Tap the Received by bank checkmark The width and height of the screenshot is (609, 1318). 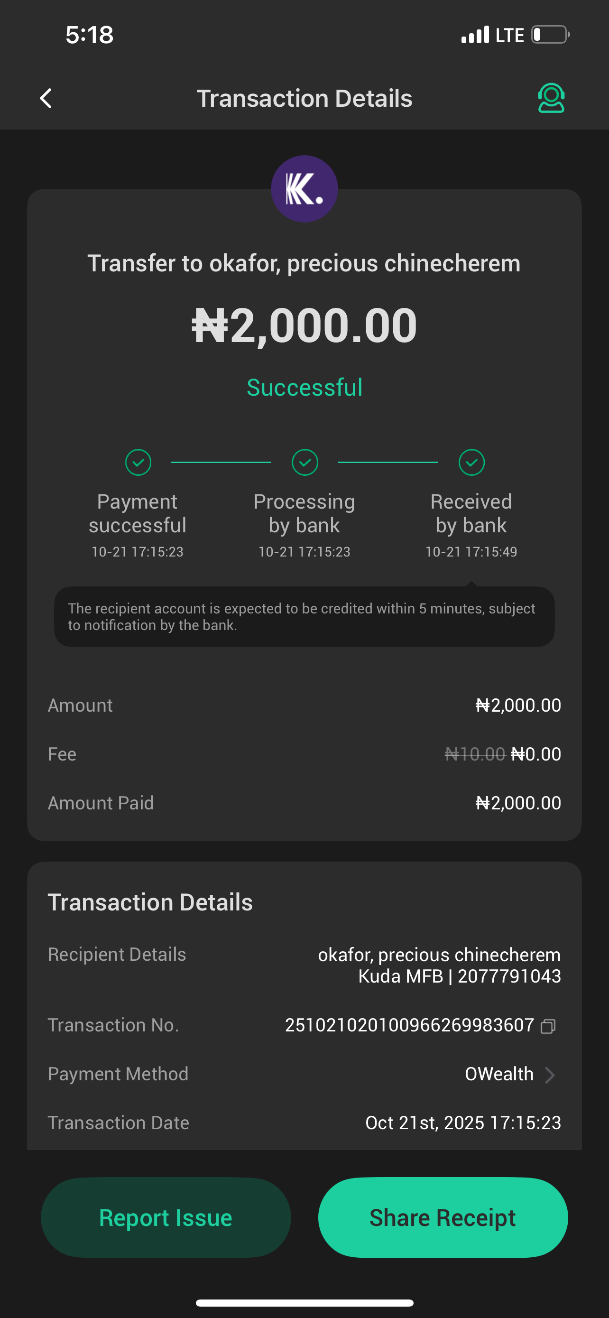[x=471, y=463]
